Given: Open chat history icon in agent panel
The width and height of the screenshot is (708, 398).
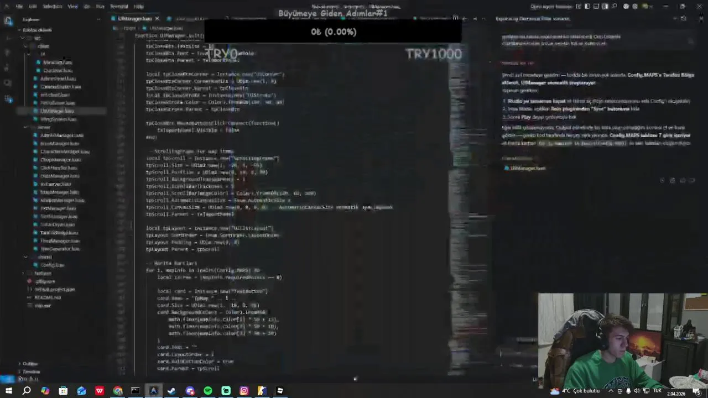Looking at the screenshot, I should point(683,19).
